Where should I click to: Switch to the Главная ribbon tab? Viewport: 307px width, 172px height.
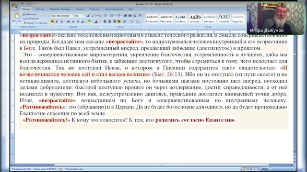[x=26, y=9]
